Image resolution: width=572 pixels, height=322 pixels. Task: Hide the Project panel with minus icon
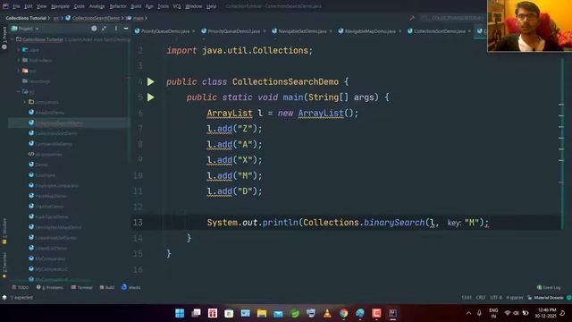(126, 29)
